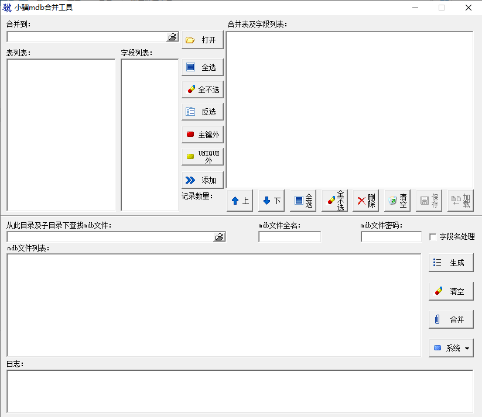
Task: Move item up with the 上 arrow icon
Action: pos(240,201)
